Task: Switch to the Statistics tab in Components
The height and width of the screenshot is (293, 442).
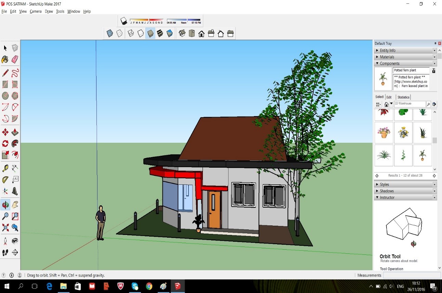Action: pyautogui.click(x=404, y=97)
